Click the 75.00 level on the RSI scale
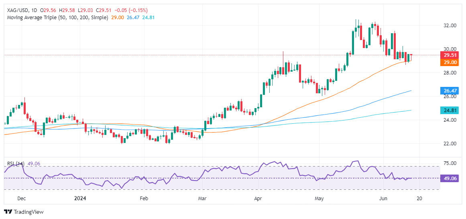 pos(449,163)
